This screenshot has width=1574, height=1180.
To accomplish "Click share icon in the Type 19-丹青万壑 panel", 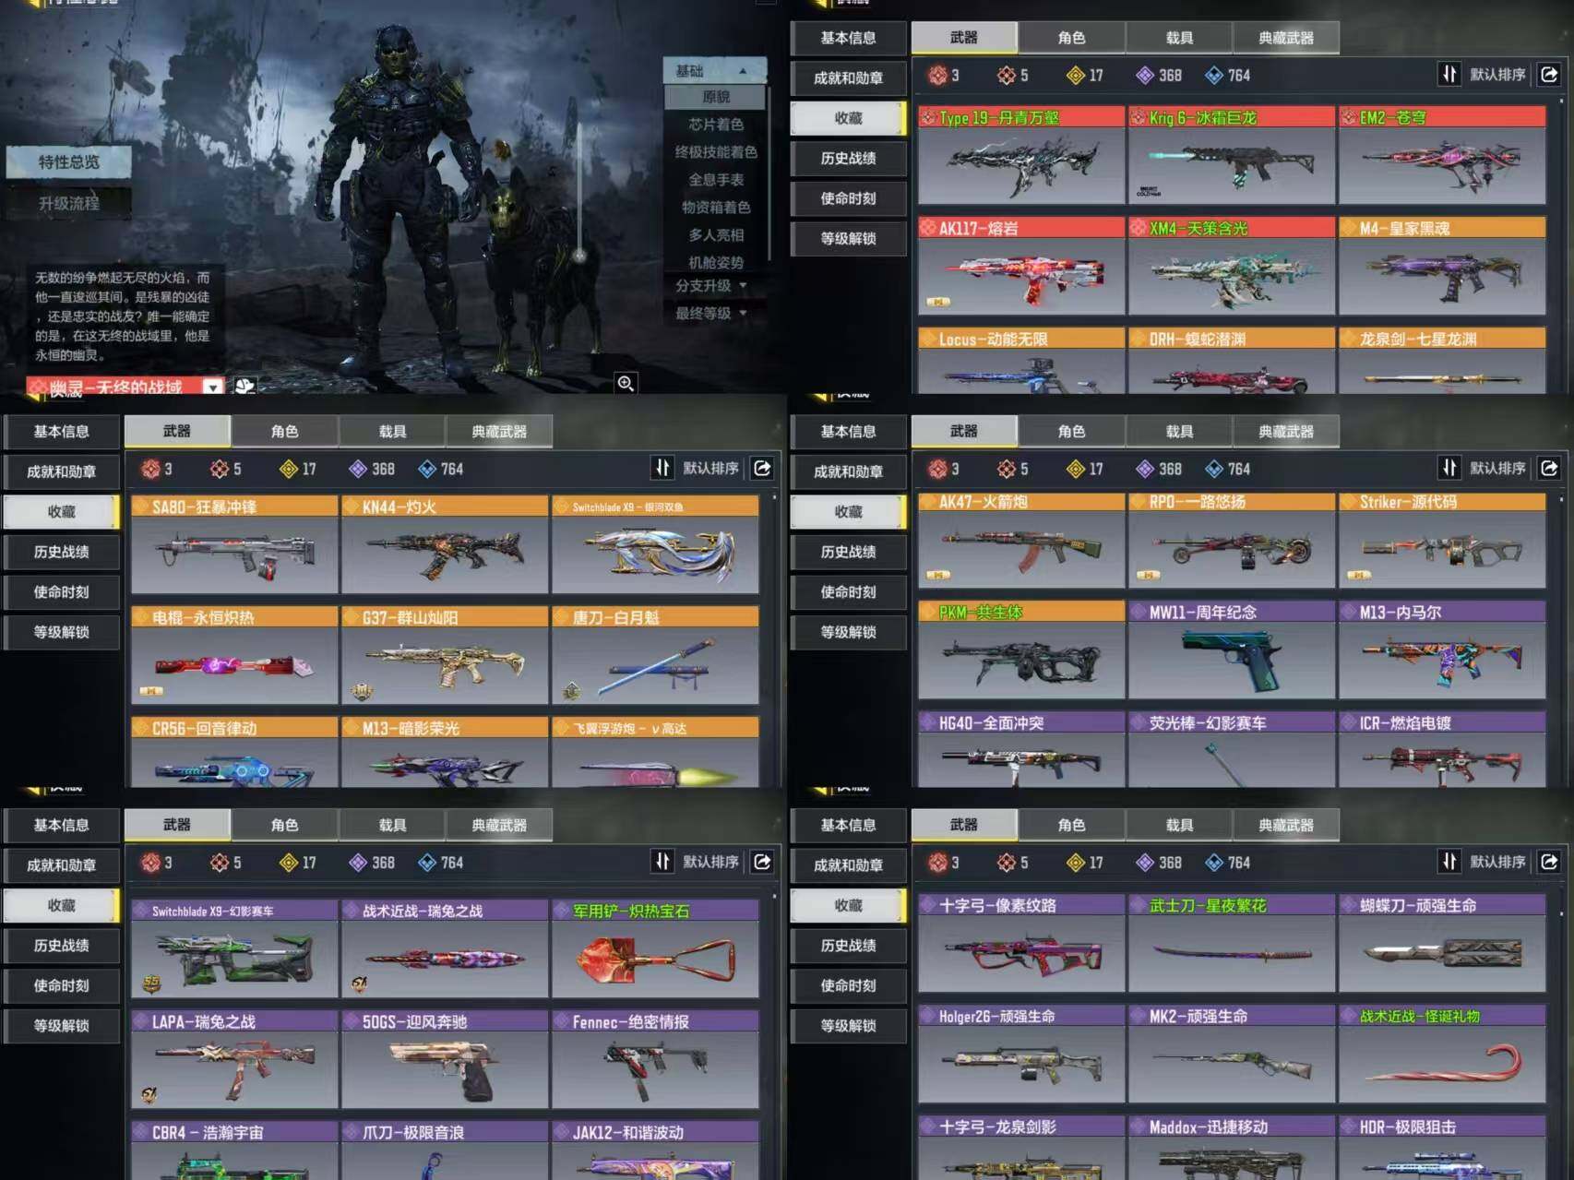I will pyautogui.click(x=1549, y=75).
